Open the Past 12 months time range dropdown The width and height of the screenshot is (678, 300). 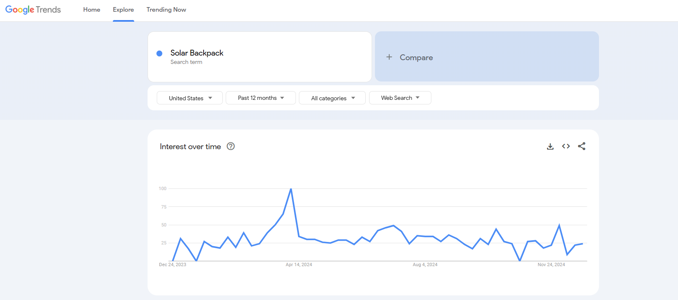[x=261, y=98]
